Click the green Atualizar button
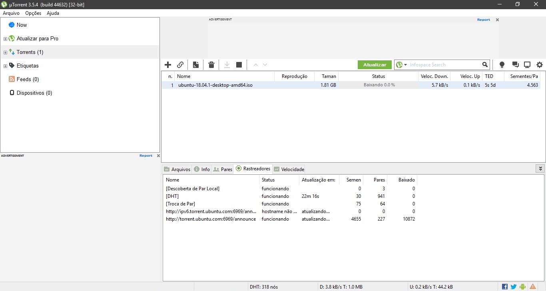This screenshot has width=546, height=291. 375,65
